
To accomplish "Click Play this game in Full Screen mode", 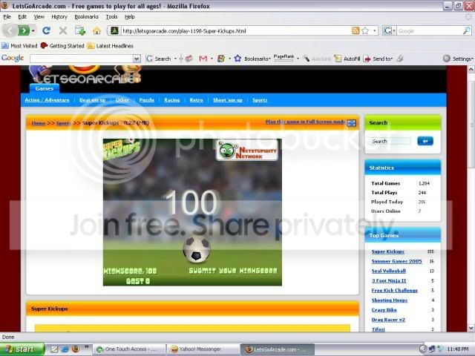I will [x=305, y=122].
